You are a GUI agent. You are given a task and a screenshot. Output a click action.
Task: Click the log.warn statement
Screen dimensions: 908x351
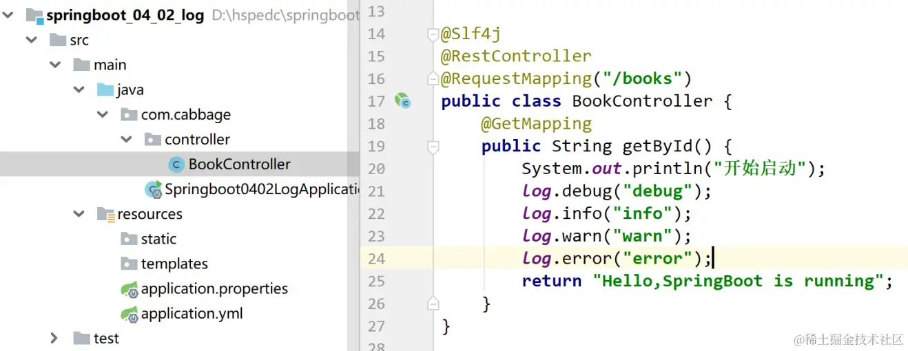[606, 236]
